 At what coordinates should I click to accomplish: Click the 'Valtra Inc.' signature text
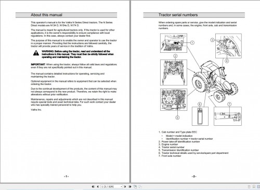36,110
